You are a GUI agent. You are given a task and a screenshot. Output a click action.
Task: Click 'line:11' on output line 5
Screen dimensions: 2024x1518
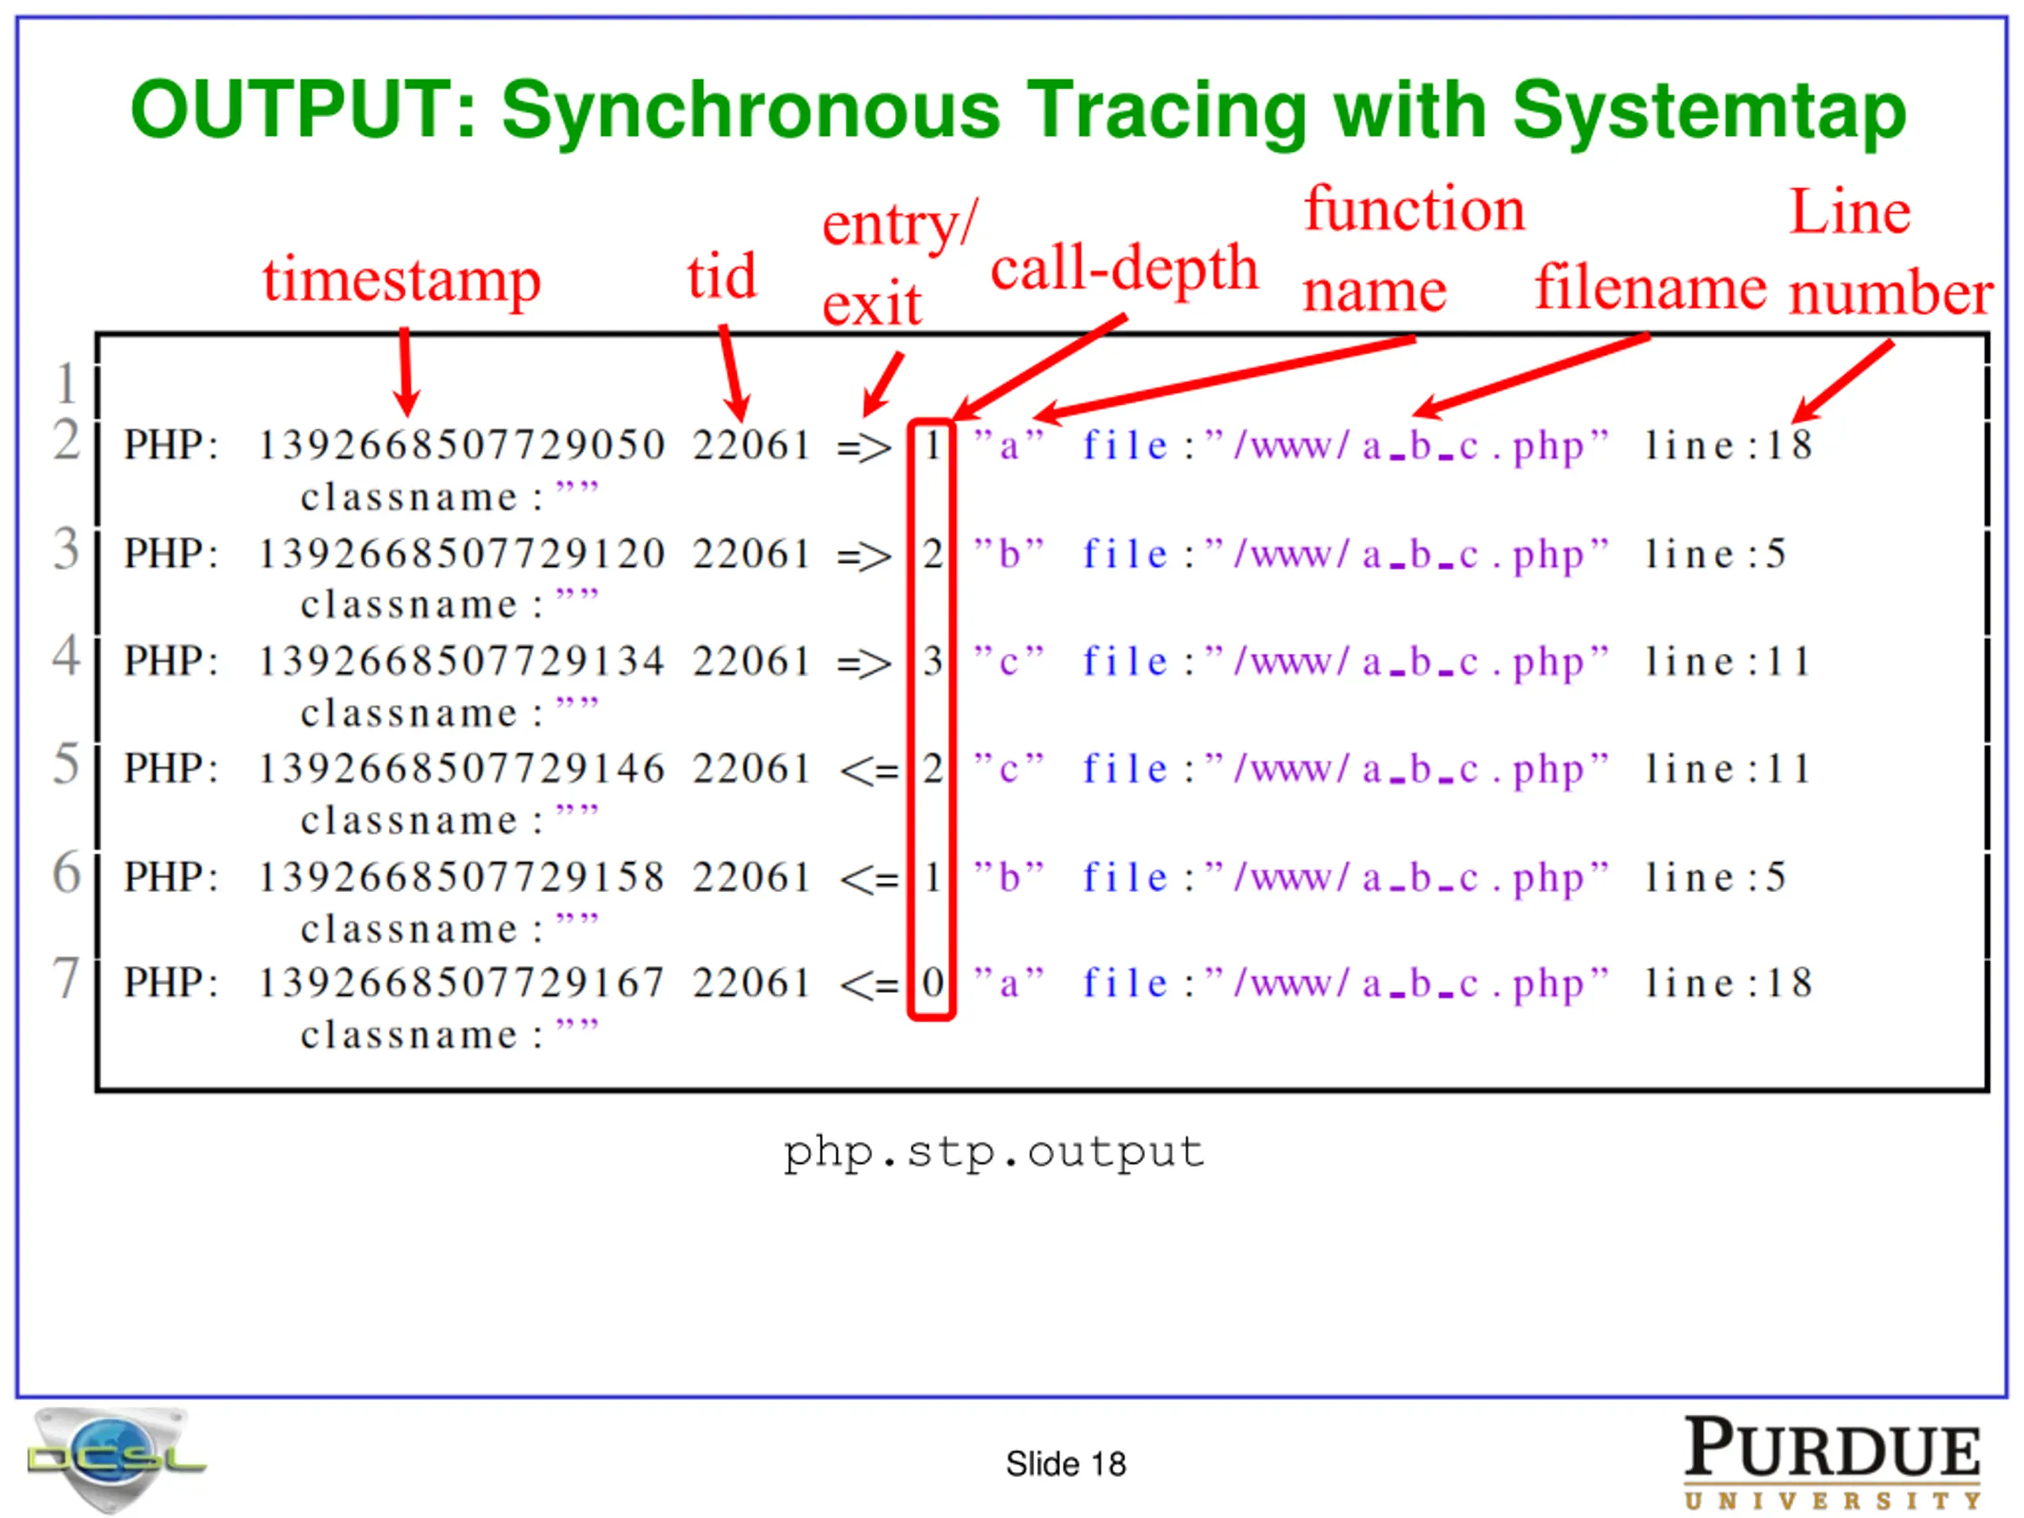click(x=1728, y=768)
